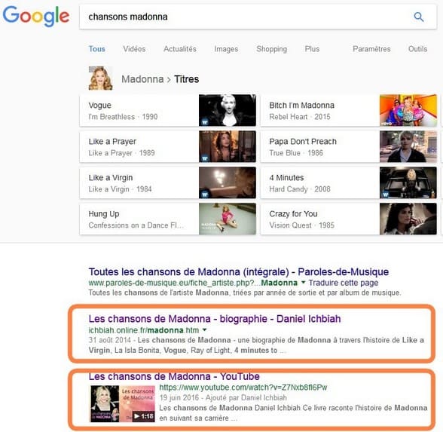Click the True Blue · 1986 subtitle
The height and width of the screenshot is (432, 443).
(x=296, y=153)
